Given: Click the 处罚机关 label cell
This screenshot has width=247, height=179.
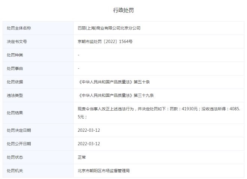Looking at the screenshot, I should (x=15, y=171).
